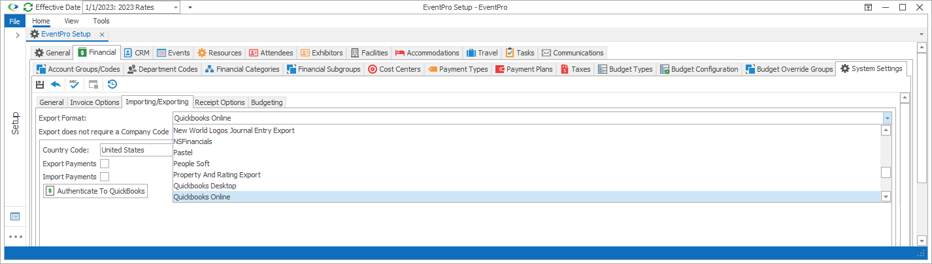Click the format list scroll-down arrow
Image resolution: width=932 pixels, height=264 pixels.
coord(886,197)
